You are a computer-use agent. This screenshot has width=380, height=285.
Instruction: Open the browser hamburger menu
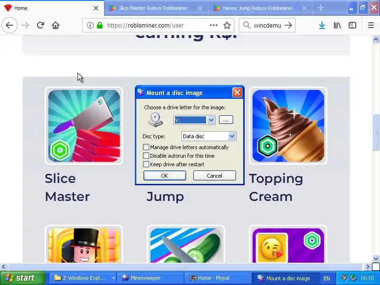click(x=371, y=25)
